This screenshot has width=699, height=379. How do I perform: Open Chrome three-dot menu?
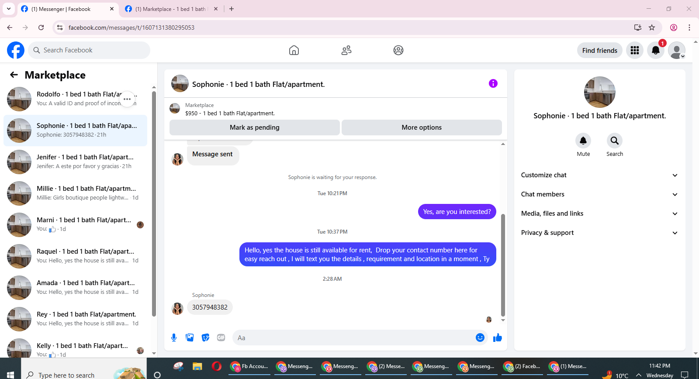coord(689,28)
